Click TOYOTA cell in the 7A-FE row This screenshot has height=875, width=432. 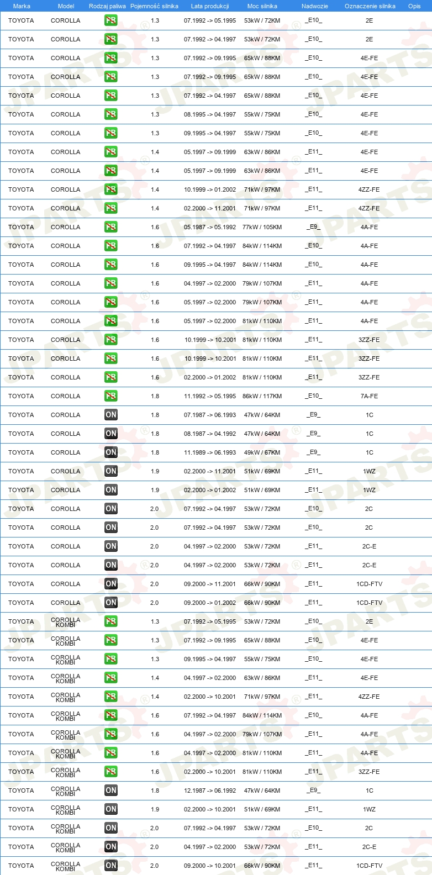[x=21, y=396]
